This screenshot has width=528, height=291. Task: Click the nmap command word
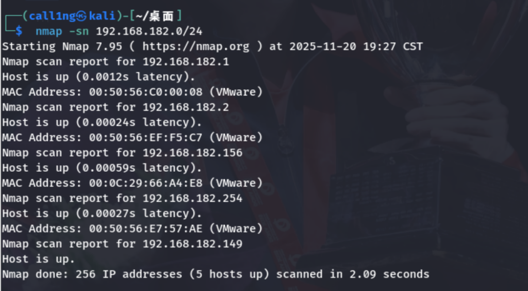(x=48, y=31)
